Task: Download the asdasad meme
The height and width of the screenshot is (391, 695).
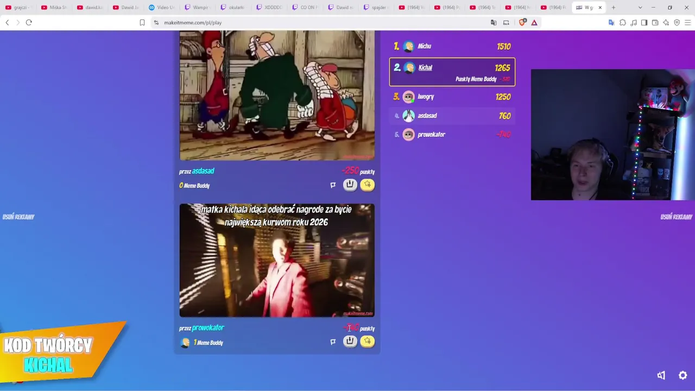Action: click(x=350, y=185)
